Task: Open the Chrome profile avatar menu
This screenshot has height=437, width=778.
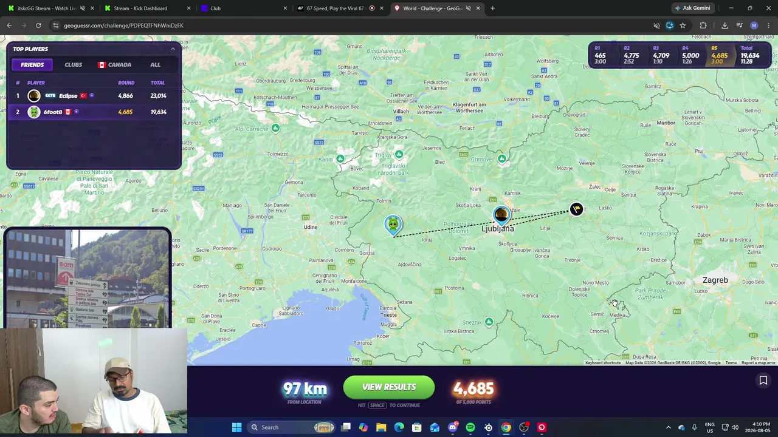Action: point(754,25)
